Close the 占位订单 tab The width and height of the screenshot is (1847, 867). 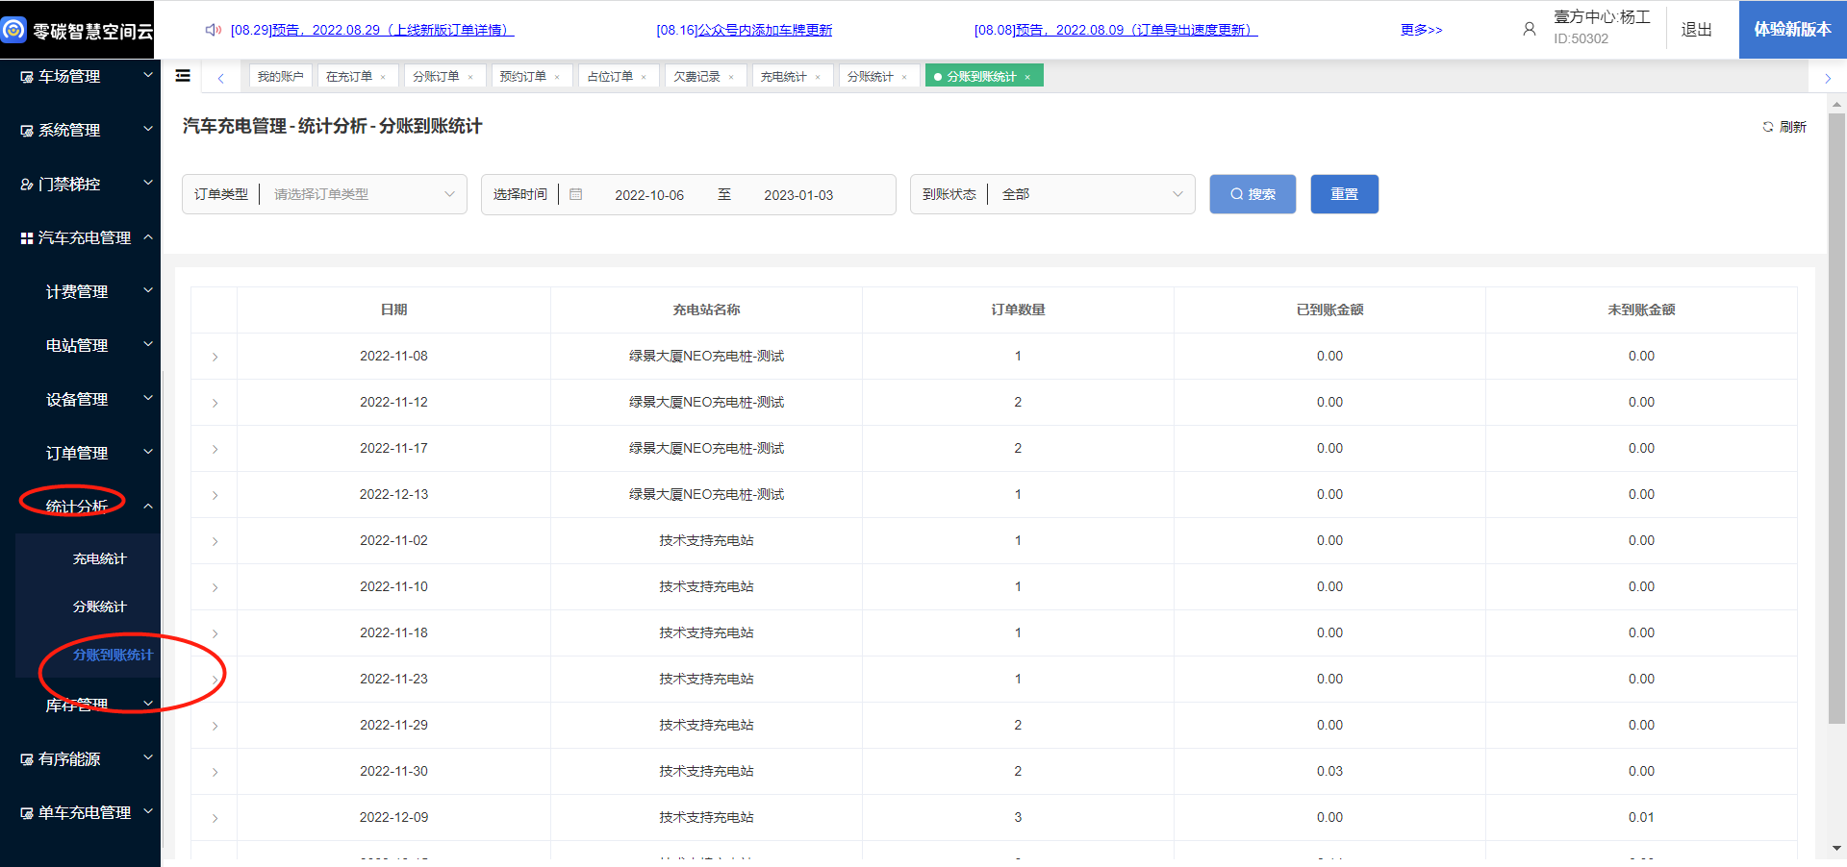[644, 77]
